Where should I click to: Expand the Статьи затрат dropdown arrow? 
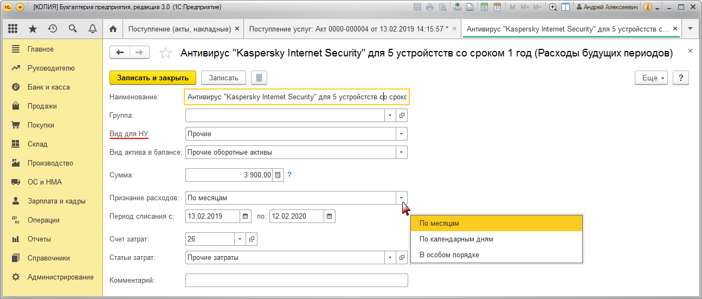point(391,257)
